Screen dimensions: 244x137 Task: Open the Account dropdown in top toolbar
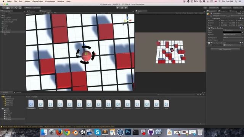tap(213, 8)
